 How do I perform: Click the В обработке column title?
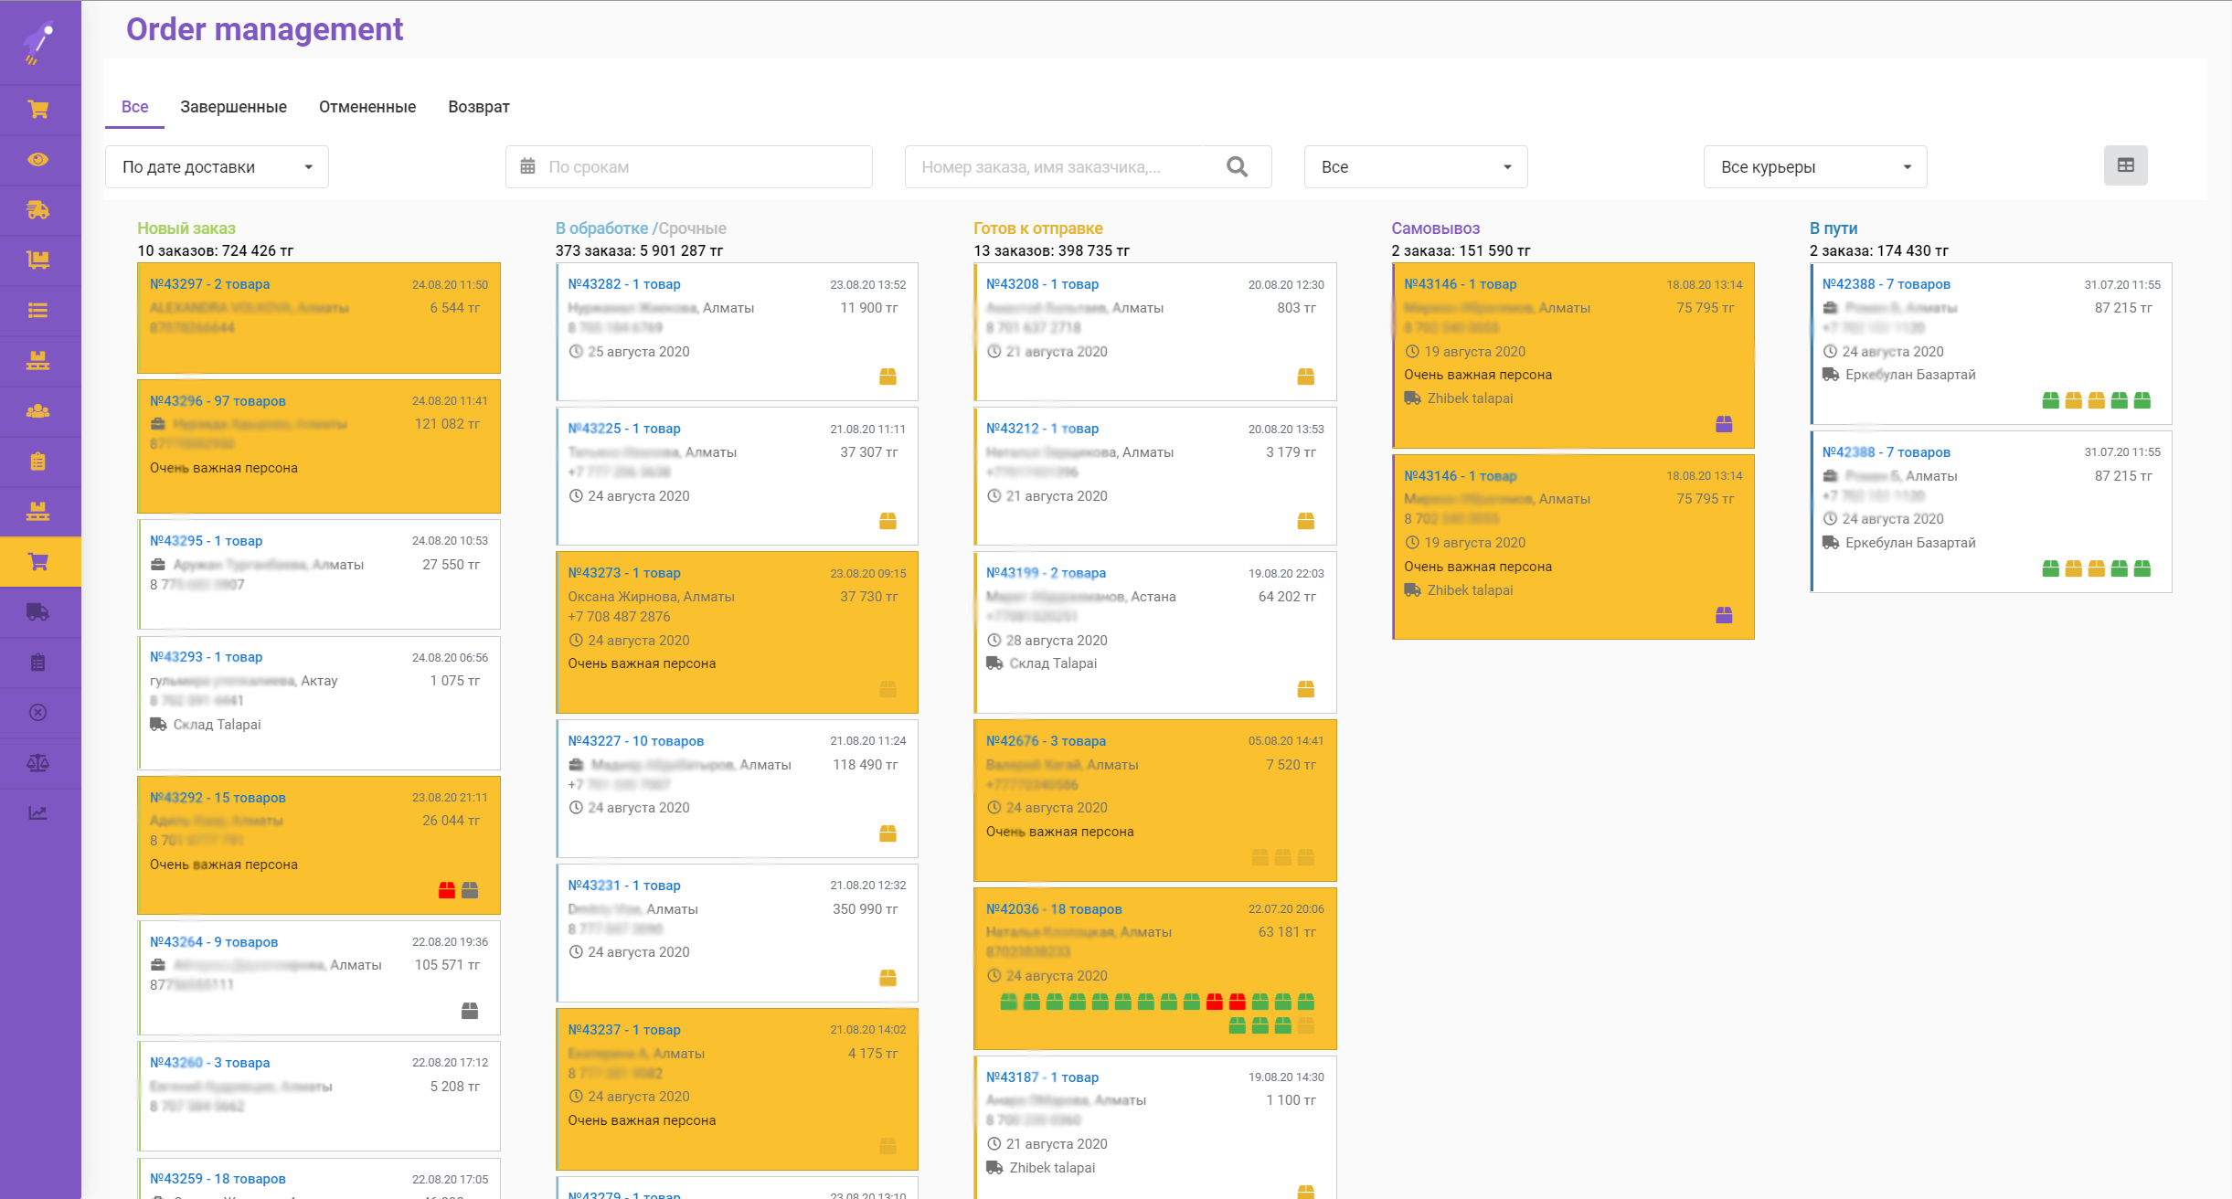[x=602, y=228]
